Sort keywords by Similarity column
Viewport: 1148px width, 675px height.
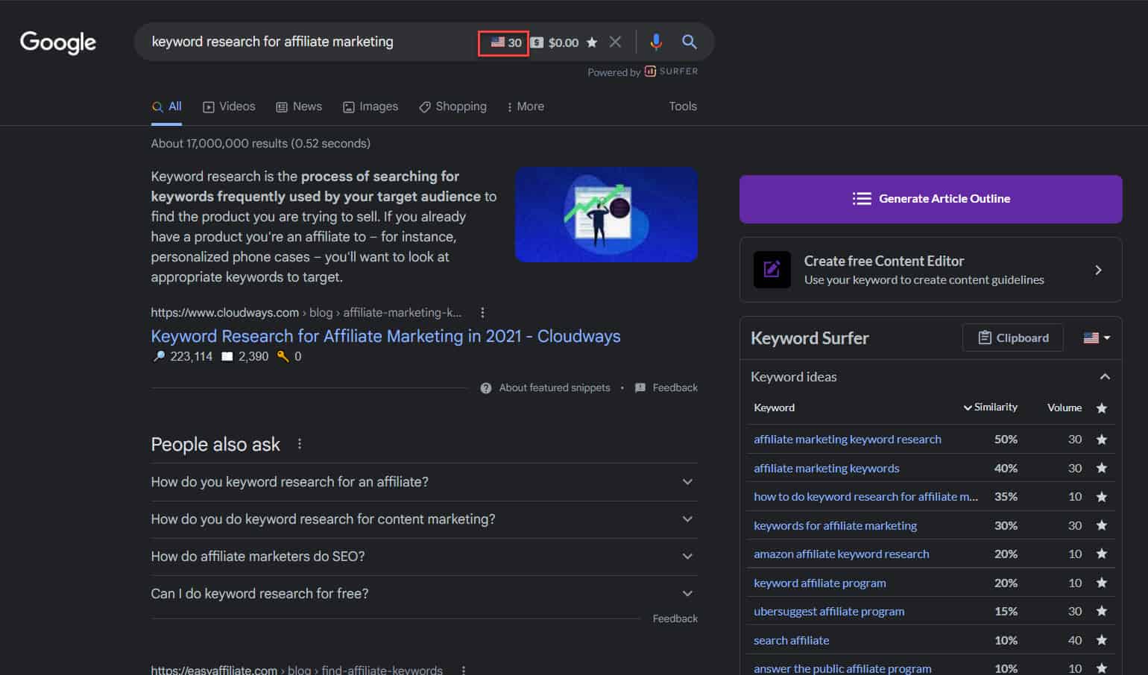tap(990, 408)
